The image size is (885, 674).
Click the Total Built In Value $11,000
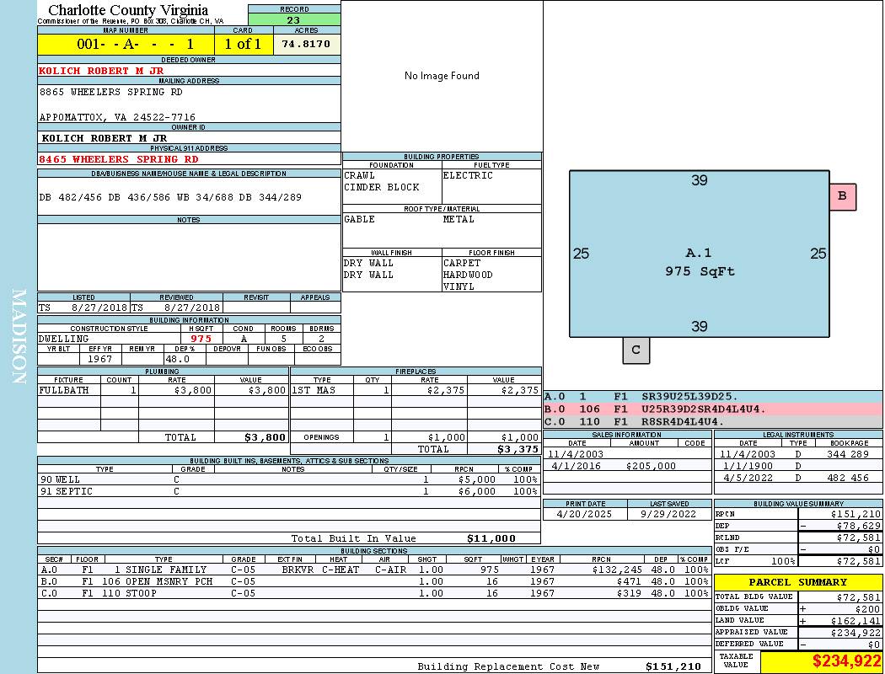tap(491, 538)
